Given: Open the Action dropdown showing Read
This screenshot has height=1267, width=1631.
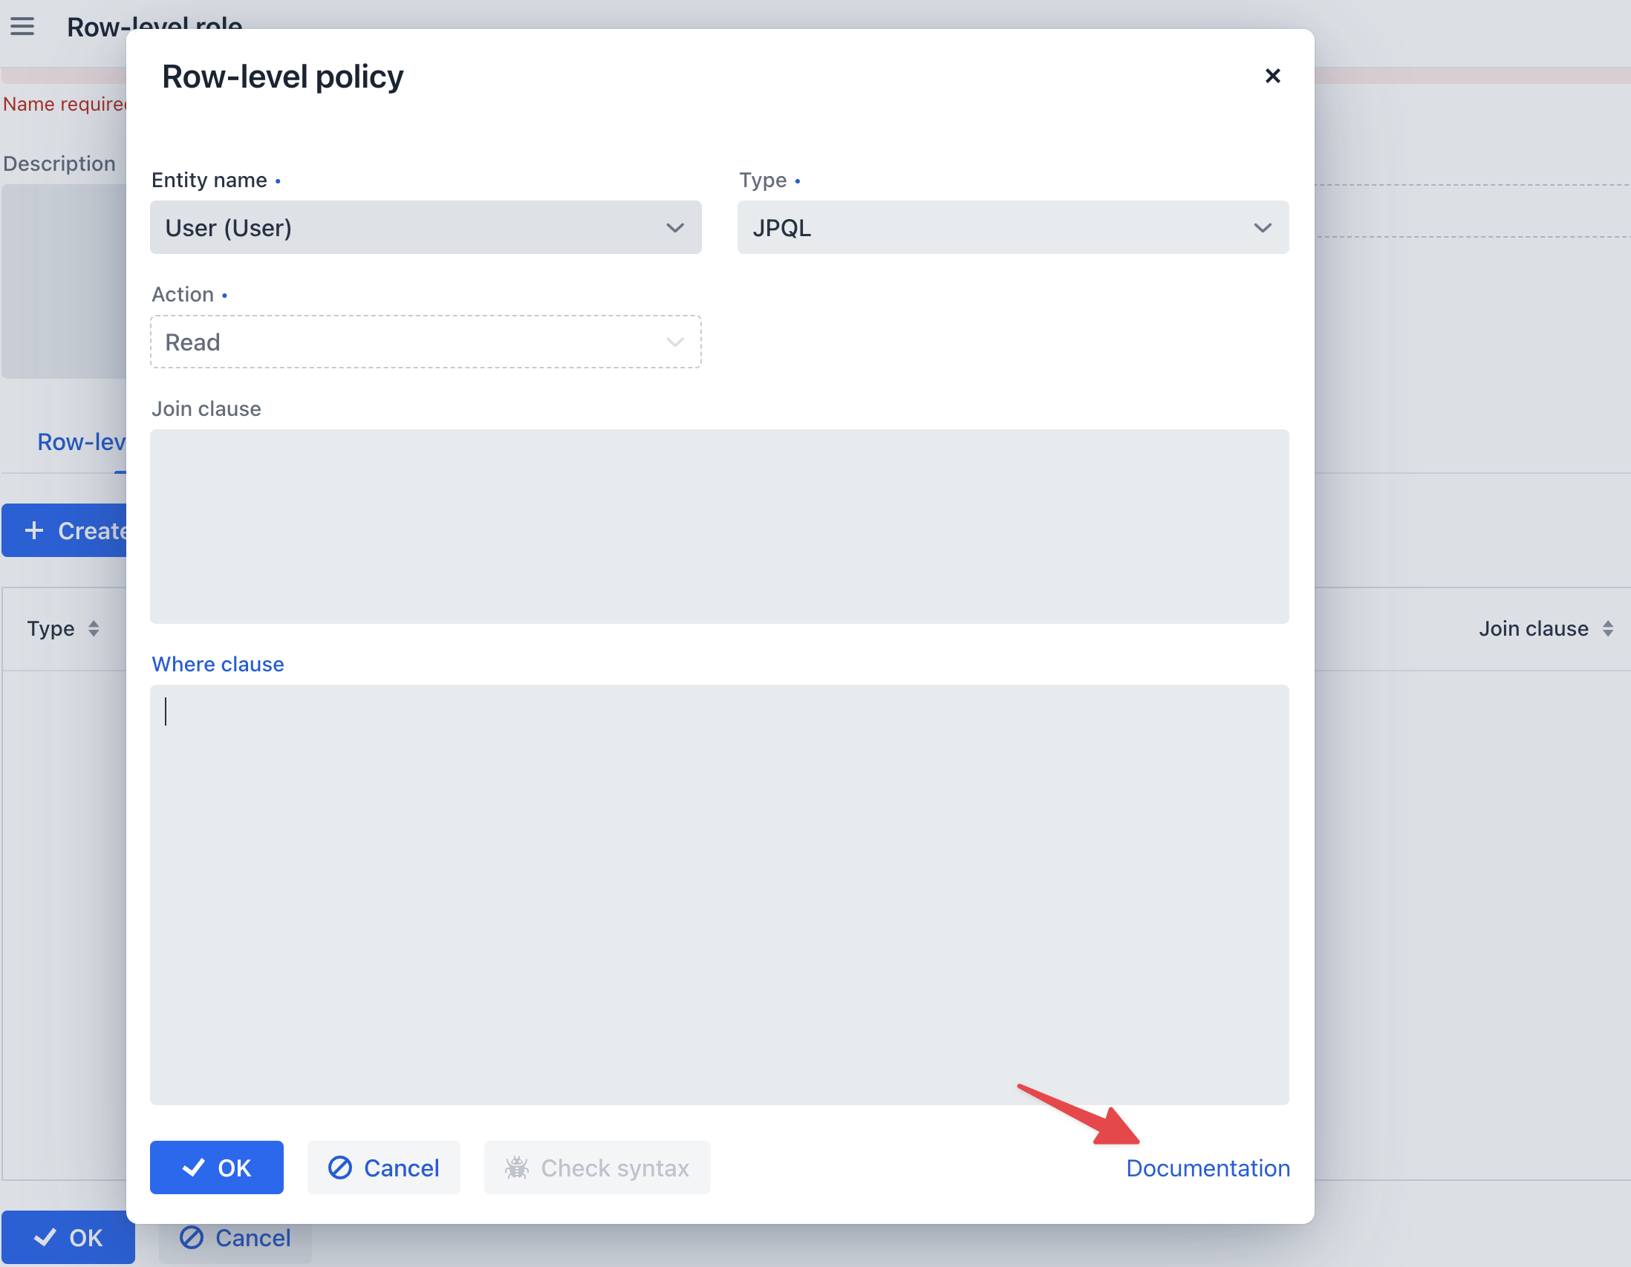Looking at the screenshot, I should click(x=426, y=341).
